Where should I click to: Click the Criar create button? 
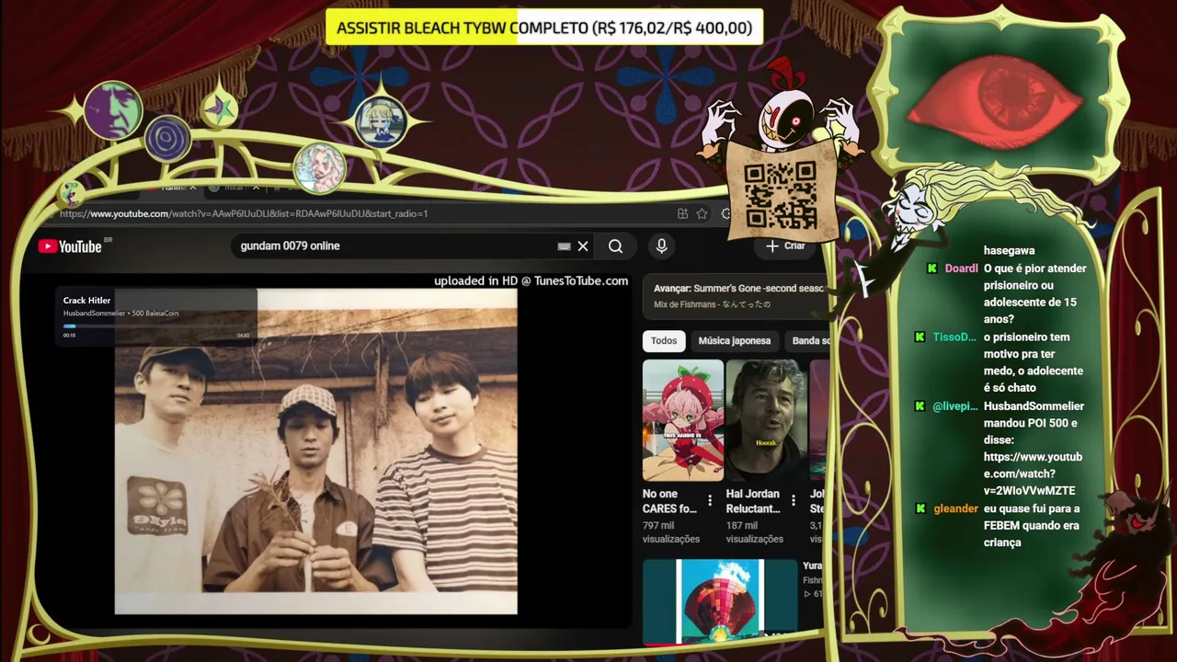[784, 245]
